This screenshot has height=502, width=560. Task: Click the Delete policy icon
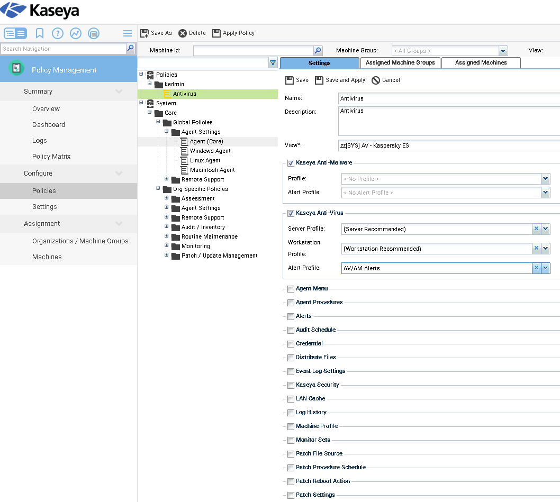pos(183,33)
